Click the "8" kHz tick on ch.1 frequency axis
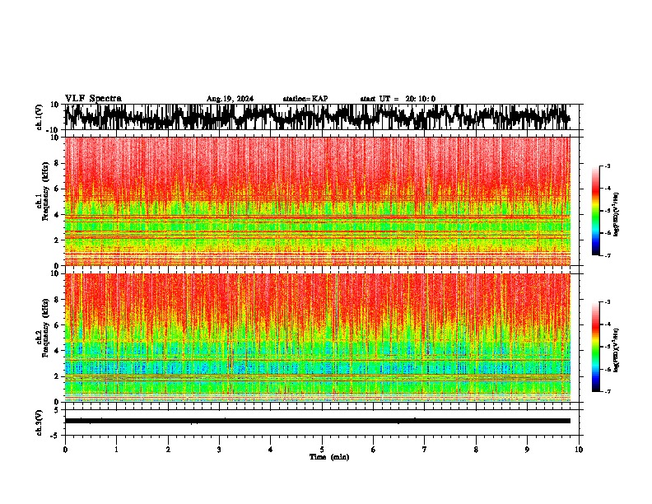Screen dimensions: 652x504 58,163
